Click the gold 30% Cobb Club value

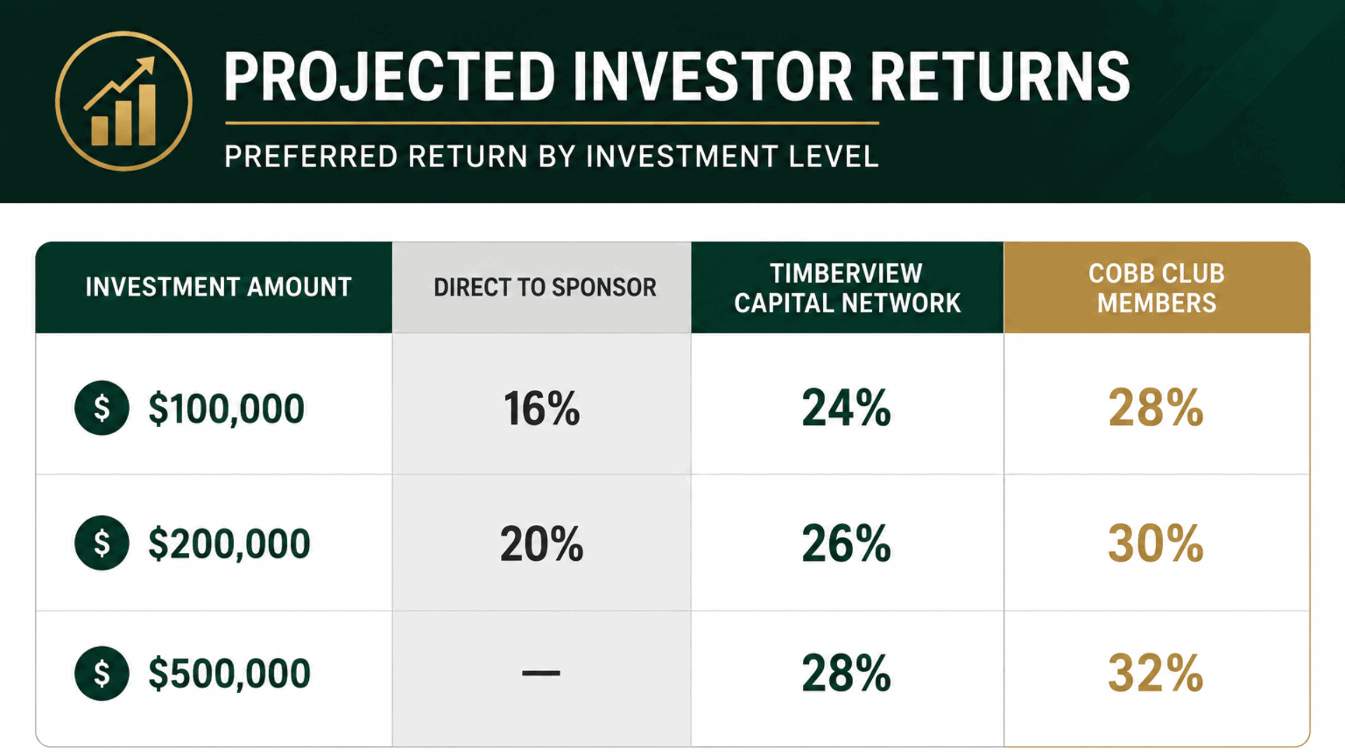click(1156, 543)
